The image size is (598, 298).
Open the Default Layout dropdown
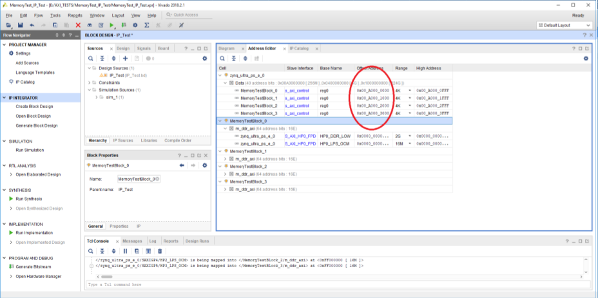[564, 25]
